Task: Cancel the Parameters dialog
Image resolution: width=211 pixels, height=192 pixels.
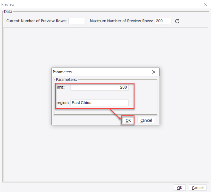Action: [x=146, y=120]
